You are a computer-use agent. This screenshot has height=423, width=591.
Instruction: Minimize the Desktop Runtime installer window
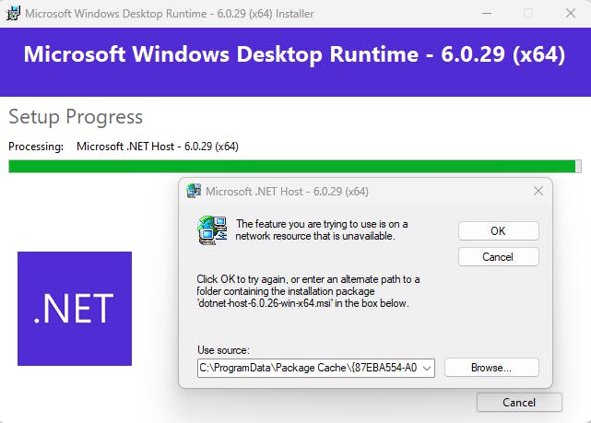(484, 13)
